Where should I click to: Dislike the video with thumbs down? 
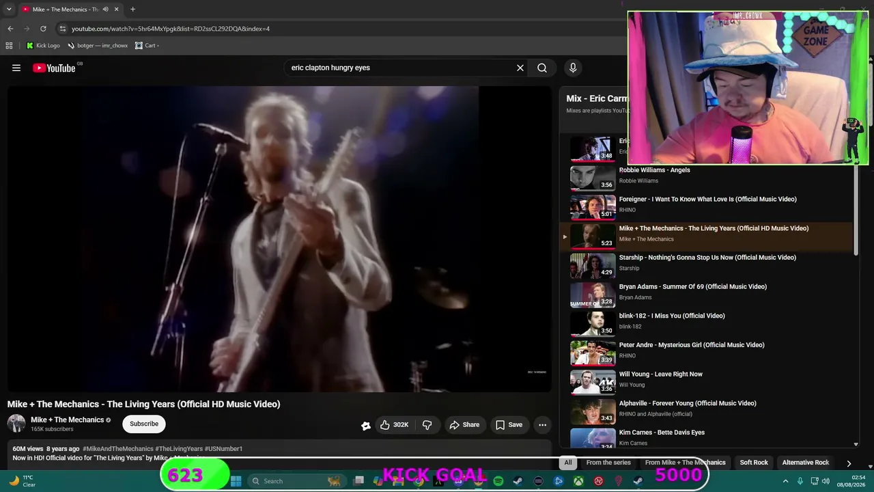pyautogui.click(x=427, y=425)
